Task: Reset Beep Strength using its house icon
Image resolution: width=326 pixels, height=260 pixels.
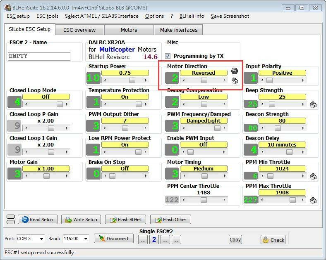Action: [x=313, y=105]
